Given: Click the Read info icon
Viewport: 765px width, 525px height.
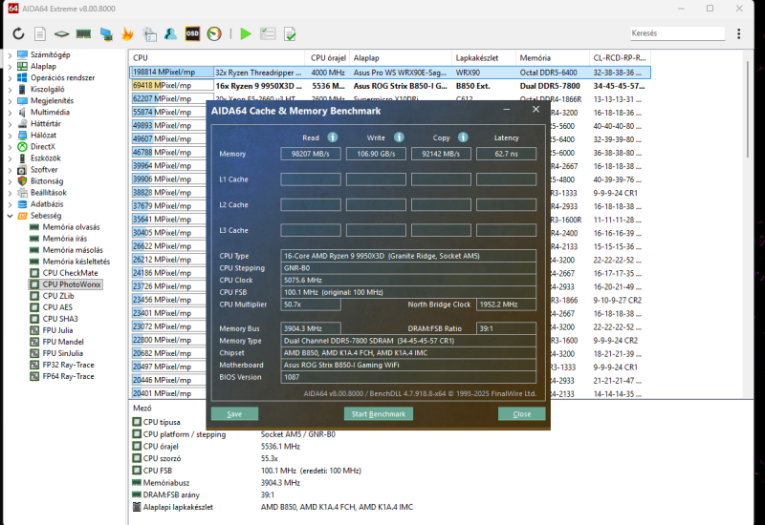Looking at the screenshot, I should pos(332,137).
